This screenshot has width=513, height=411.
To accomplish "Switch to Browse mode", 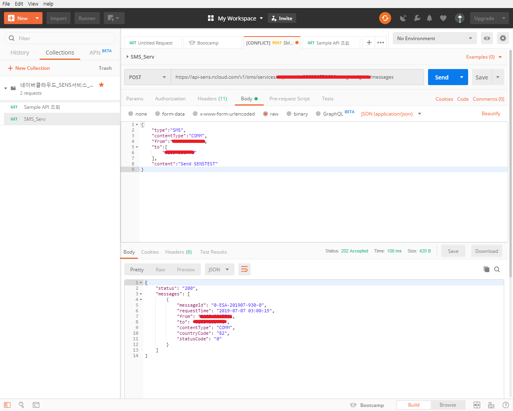I will tap(448, 405).
